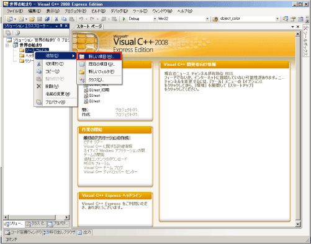311x244 pixels.
Task: Open the vertical ツールボックス side tab
Action: point(305,40)
